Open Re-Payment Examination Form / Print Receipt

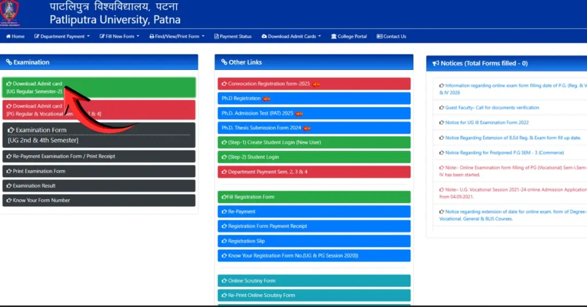(99, 156)
